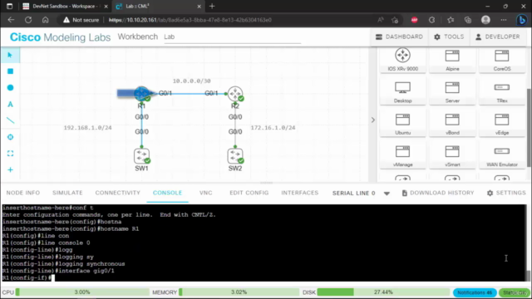Pick the vBond node type
This screenshot has height=299, width=532.
click(452, 124)
